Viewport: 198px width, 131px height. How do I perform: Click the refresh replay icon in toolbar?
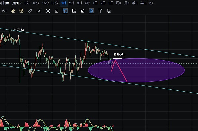coord(109,11)
